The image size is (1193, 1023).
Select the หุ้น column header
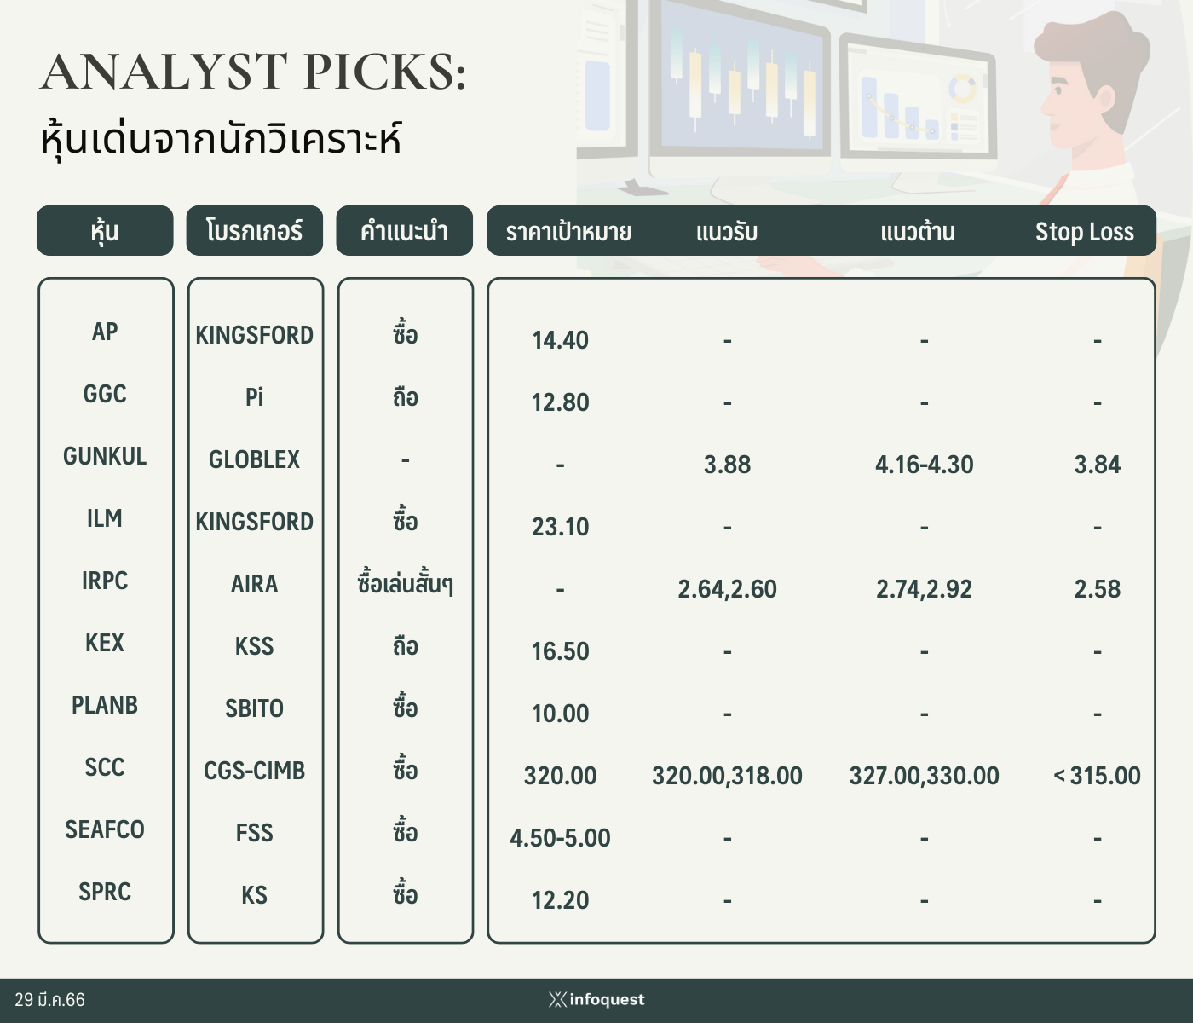(x=105, y=231)
